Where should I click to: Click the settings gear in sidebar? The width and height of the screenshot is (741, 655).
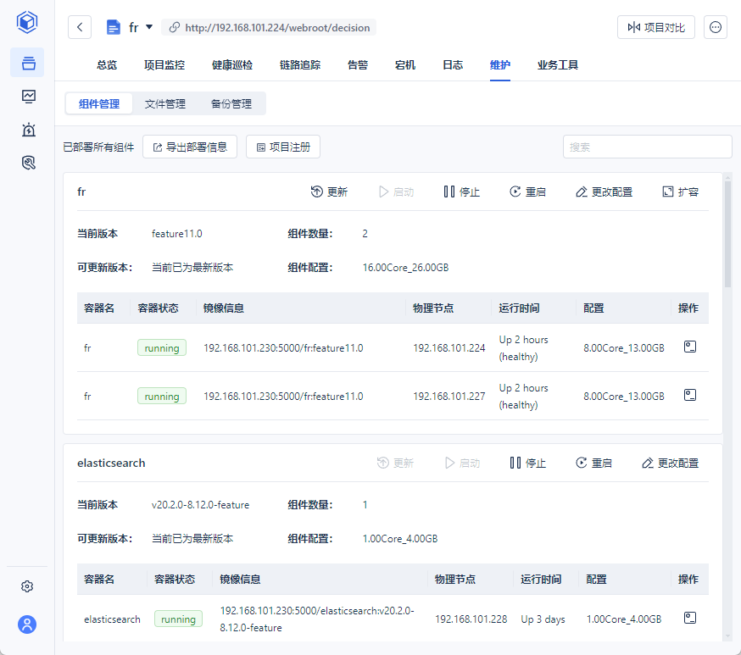coord(27,586)
